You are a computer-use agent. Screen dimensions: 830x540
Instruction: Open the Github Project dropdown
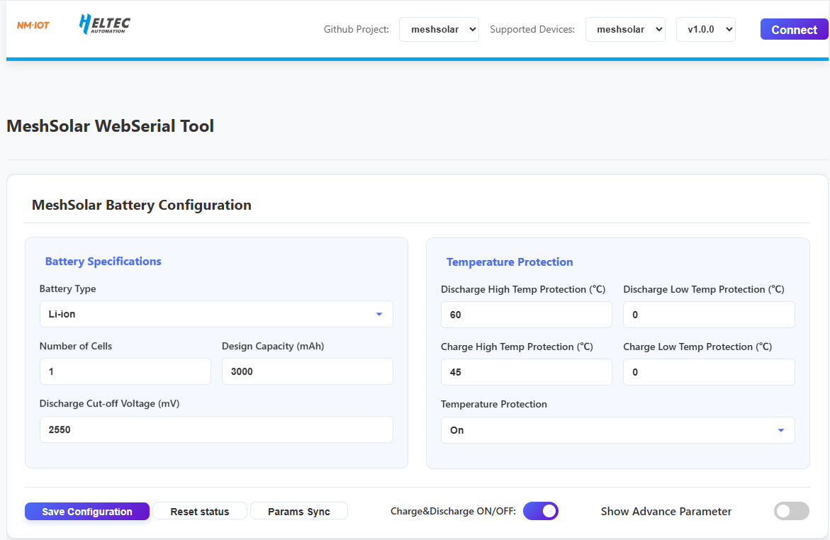(x=439, y=30)
